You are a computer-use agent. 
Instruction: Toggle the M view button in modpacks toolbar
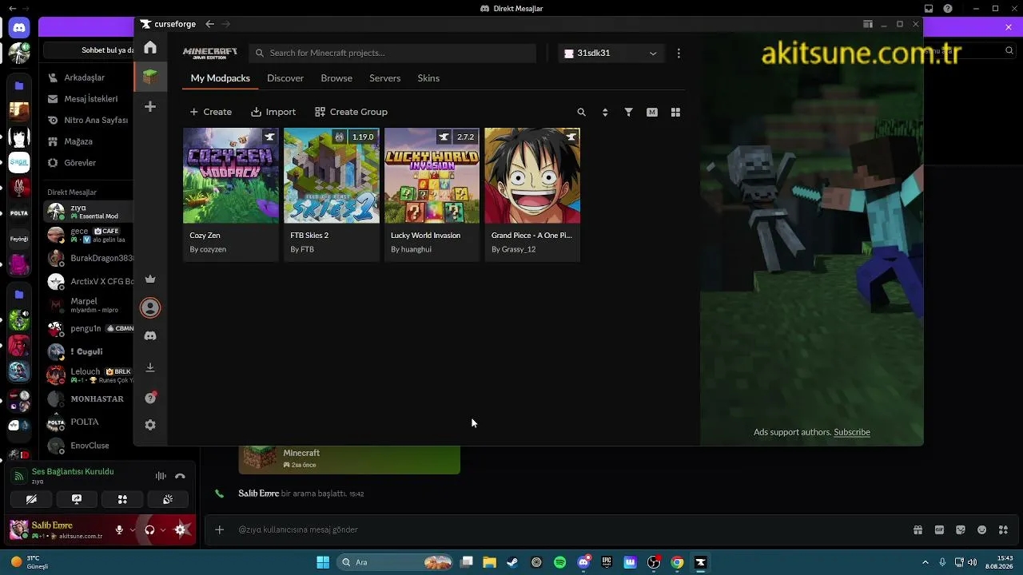coord(652,113)
